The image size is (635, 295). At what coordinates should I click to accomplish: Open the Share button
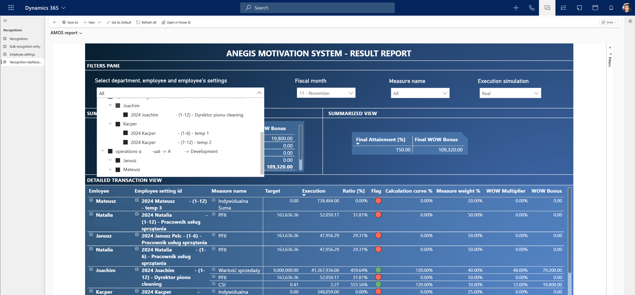609,22
